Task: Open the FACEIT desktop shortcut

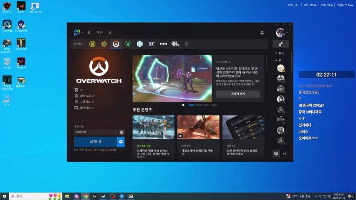Action: (21, 7)
